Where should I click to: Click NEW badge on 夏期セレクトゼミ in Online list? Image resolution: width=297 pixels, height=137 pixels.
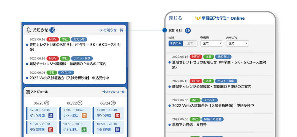(196, 57)
